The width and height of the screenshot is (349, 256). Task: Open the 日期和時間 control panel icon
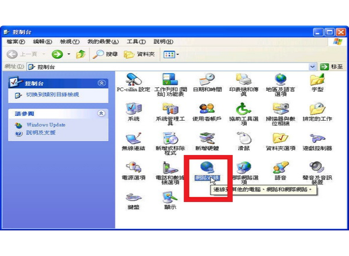(x=207, y=80)
